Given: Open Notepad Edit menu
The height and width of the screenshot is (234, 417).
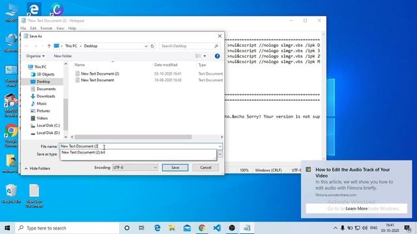Looking at the screenshot, I should [x=33, y=28].
